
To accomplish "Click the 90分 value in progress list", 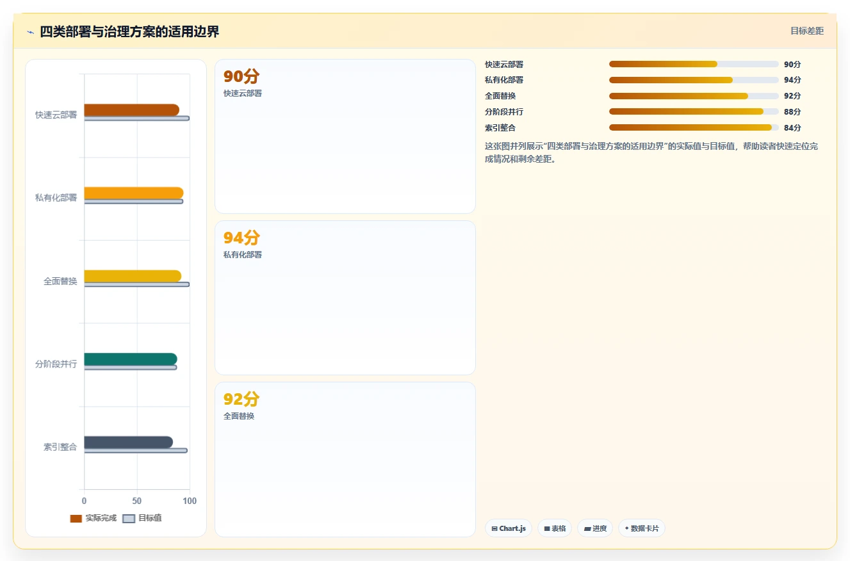I will click(x=792, y=65).
